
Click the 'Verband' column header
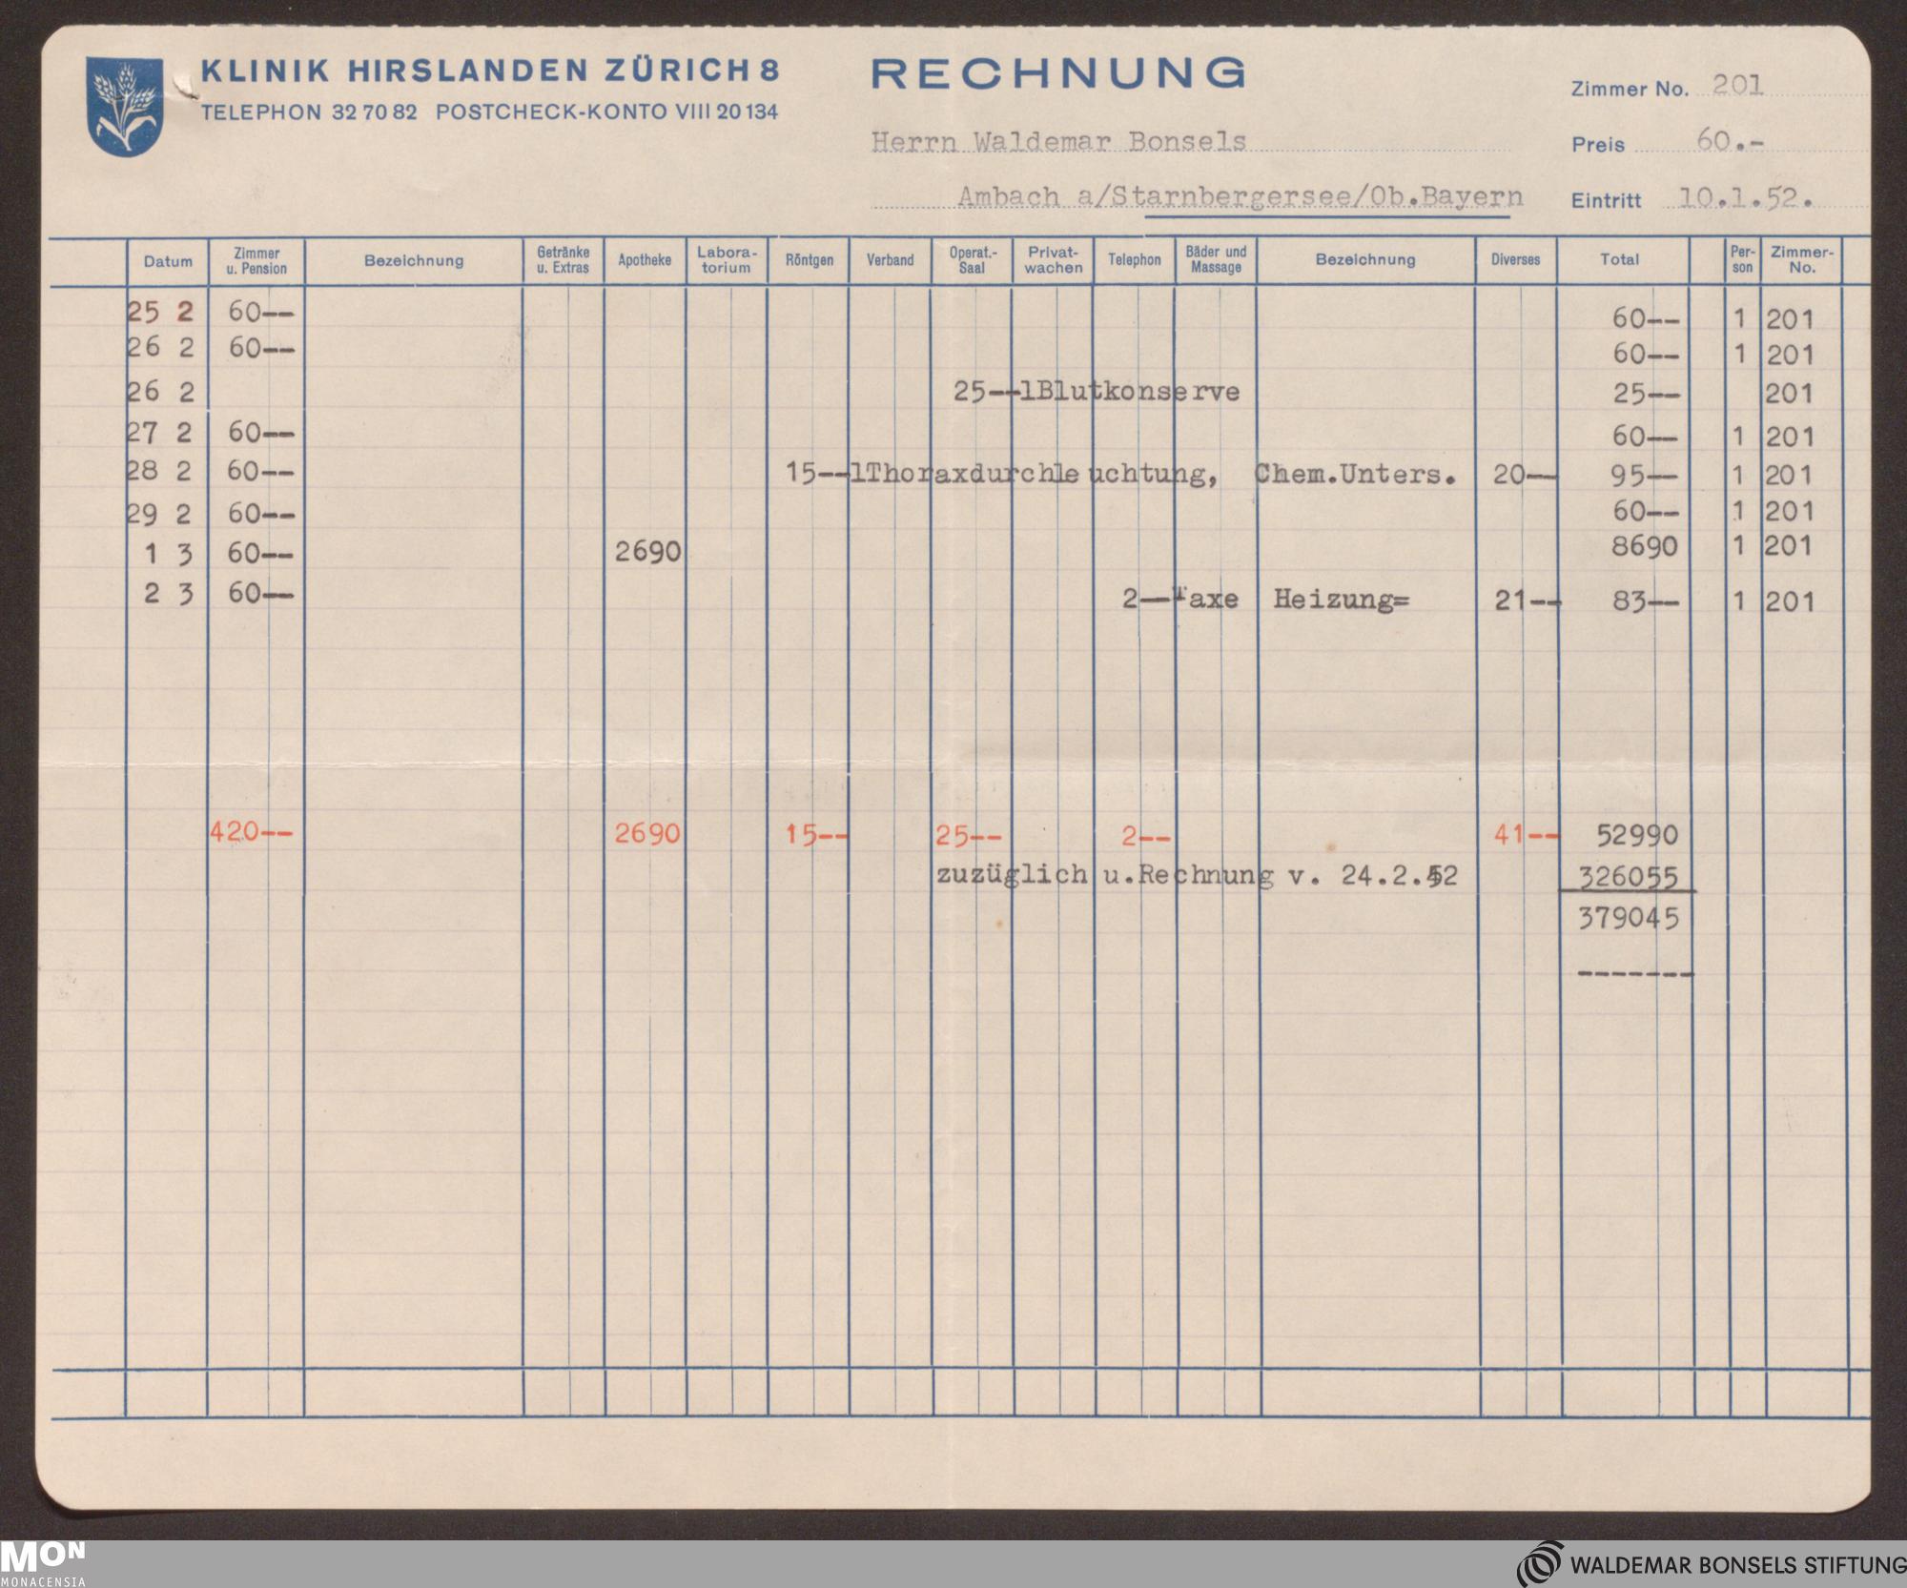point(890,260)
